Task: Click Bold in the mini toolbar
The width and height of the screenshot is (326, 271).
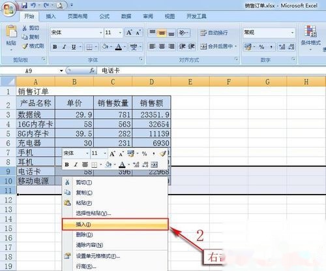Action: 67,165
